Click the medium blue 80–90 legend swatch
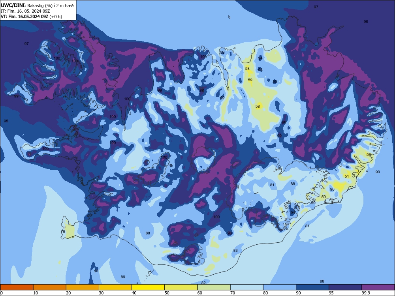The width and height of the screenshot is (395, 296). point(280,287)
